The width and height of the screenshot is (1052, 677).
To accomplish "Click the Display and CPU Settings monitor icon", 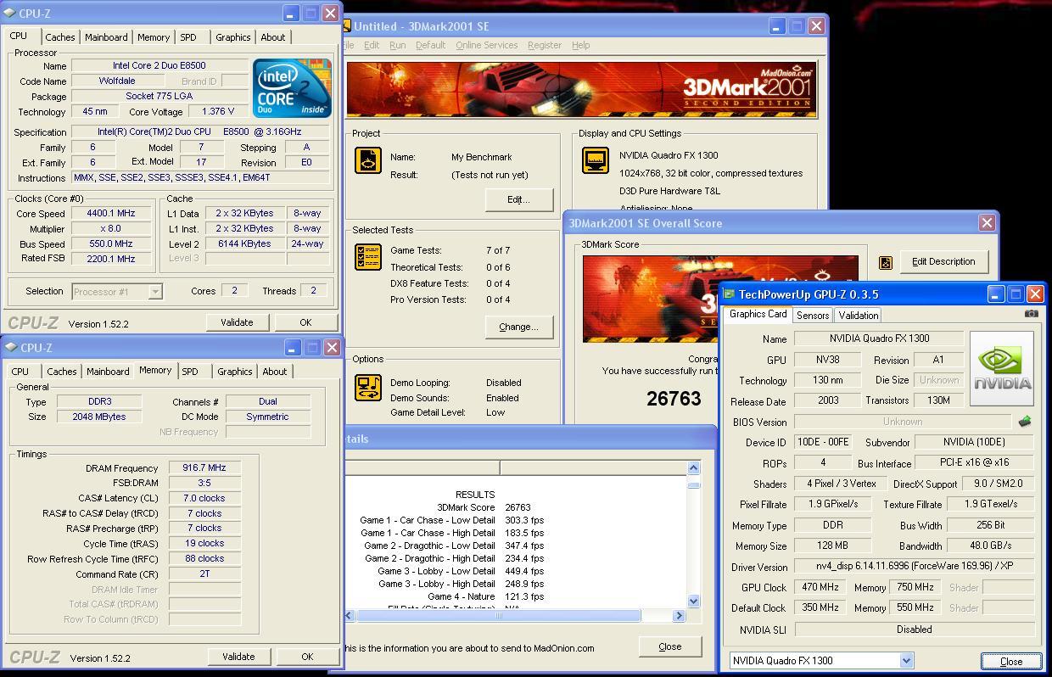I will pos(596,159).
